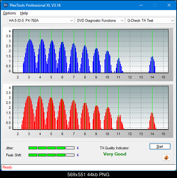
Task: Minimize the PlexTools window
Action: click(141, 5)
